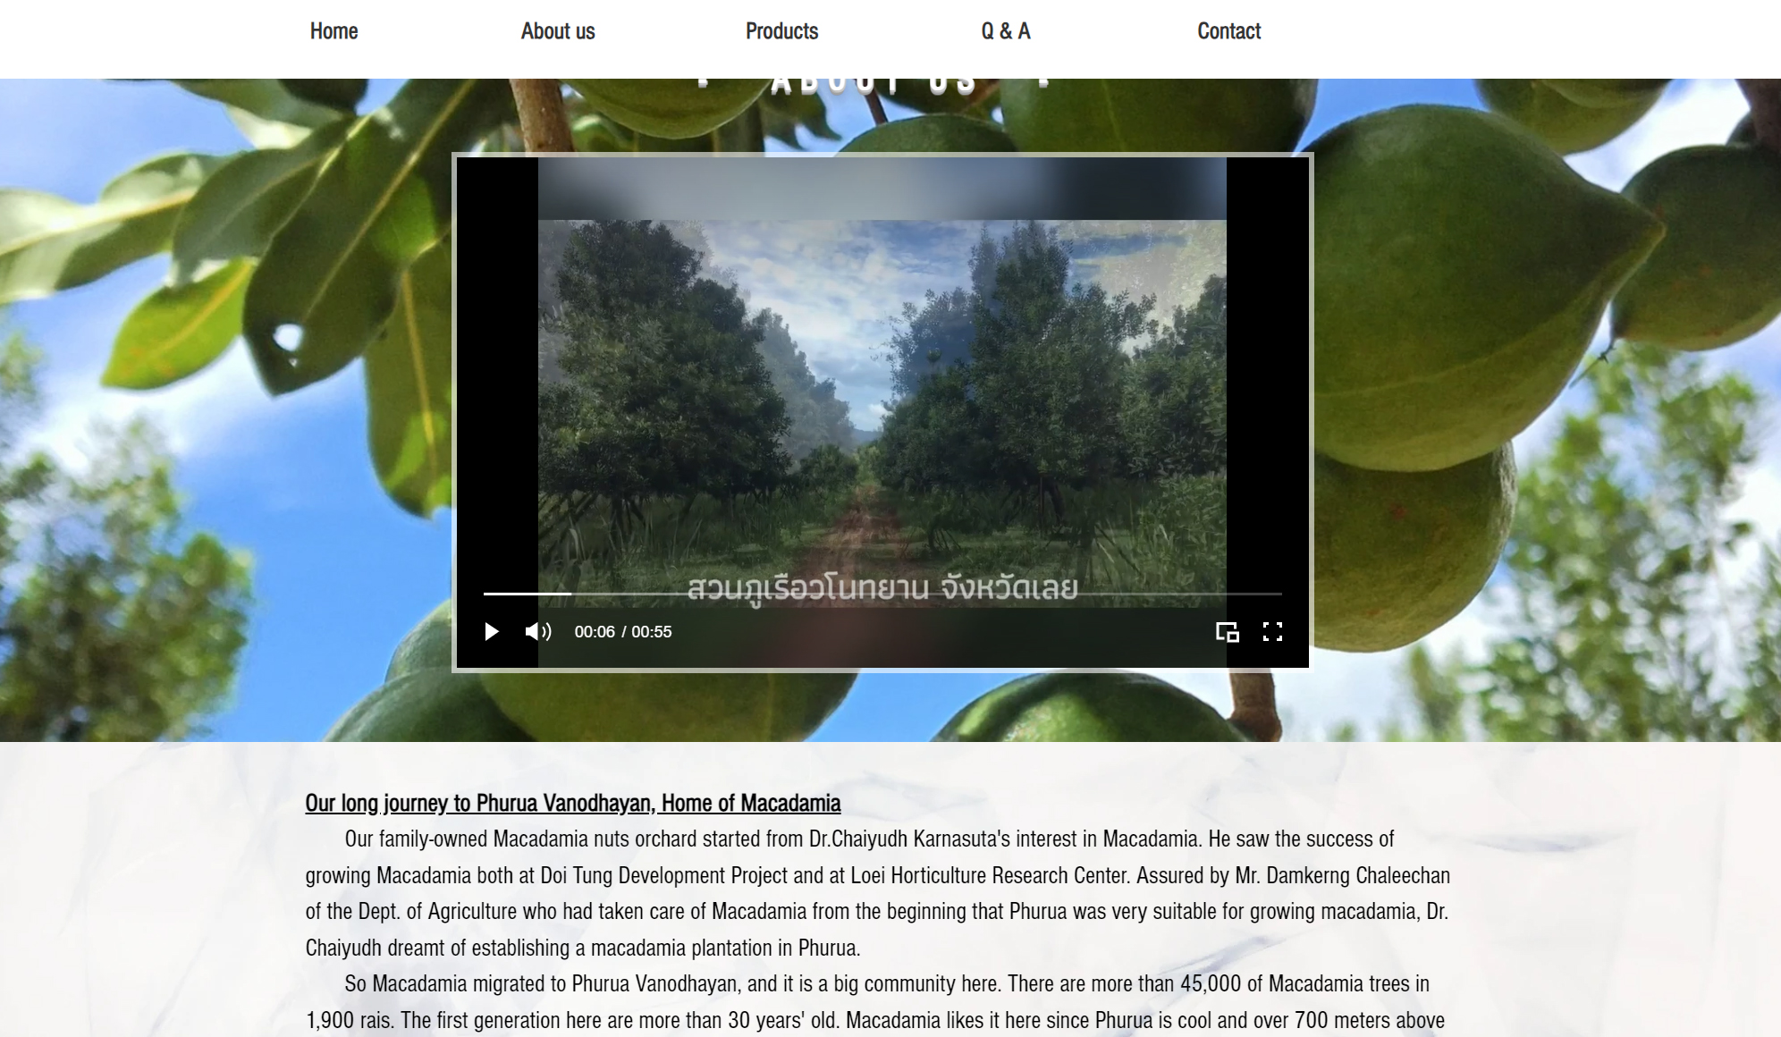Screen dimensions: 1781x1037
Task: Go to the Contact page
Action: [1228, 31]
